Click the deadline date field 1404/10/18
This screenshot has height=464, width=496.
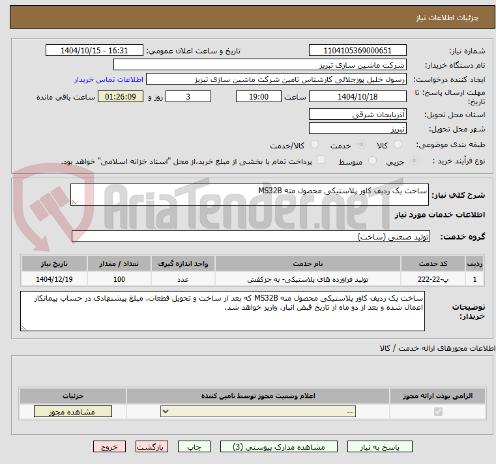pos(357,96)
